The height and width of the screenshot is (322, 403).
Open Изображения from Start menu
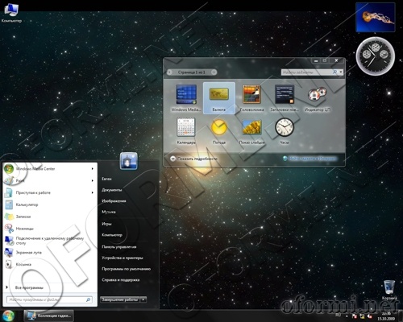tap(114, 201)
